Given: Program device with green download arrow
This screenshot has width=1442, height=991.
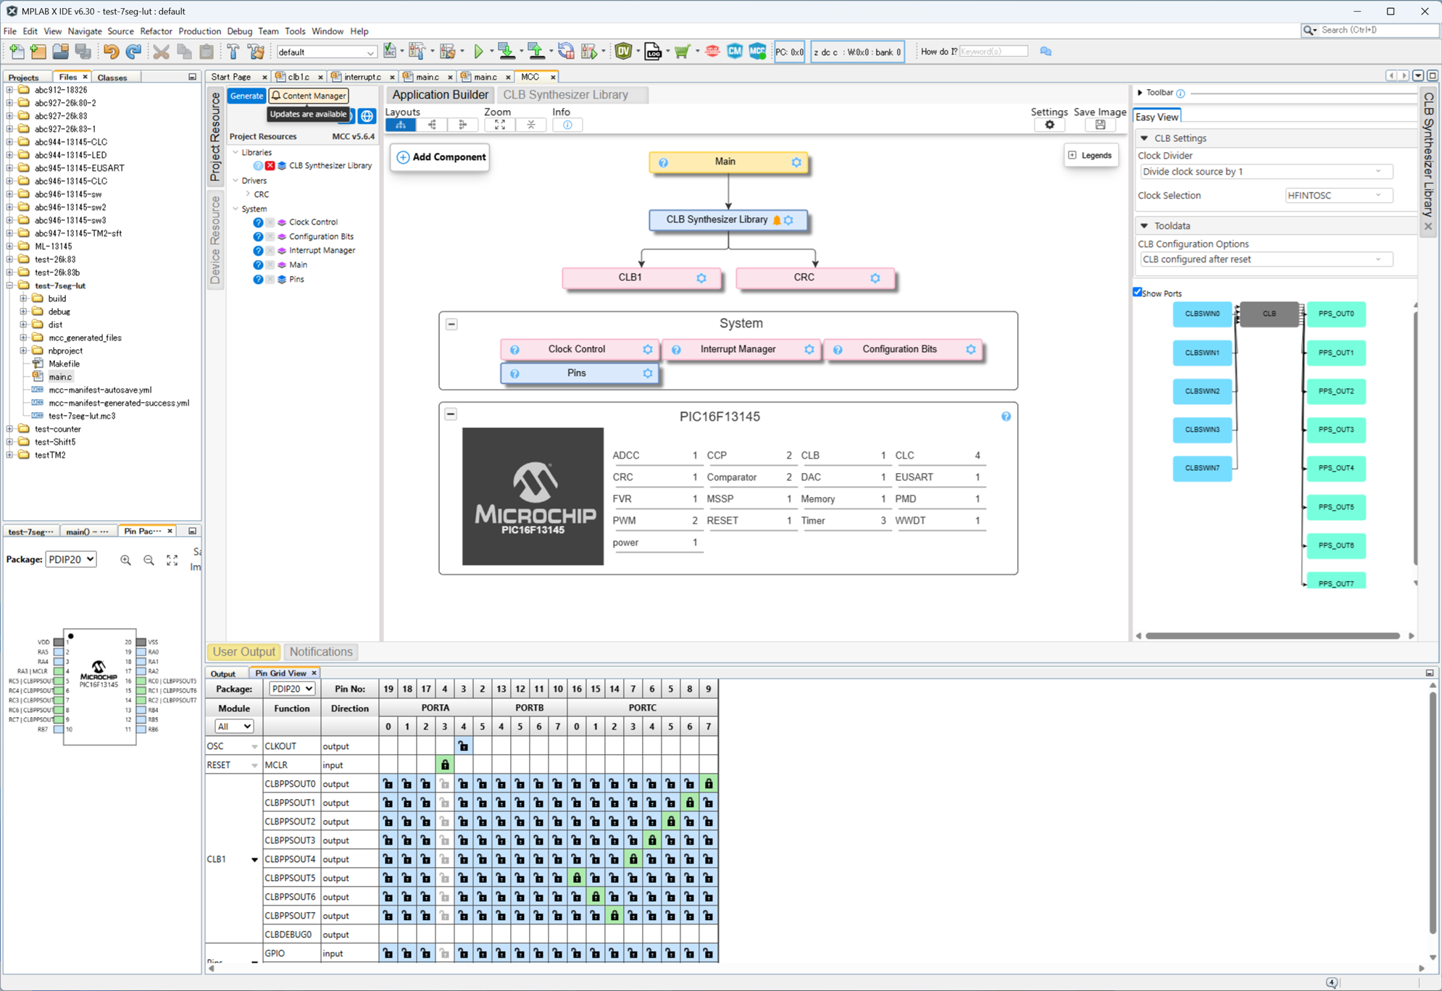Looking at the screenshot, I should click(507, 51).
